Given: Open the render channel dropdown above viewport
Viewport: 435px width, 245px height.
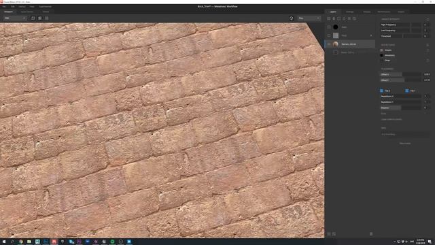Looking at the screenshot, I should pyautogui.click(x=15, y=18).
